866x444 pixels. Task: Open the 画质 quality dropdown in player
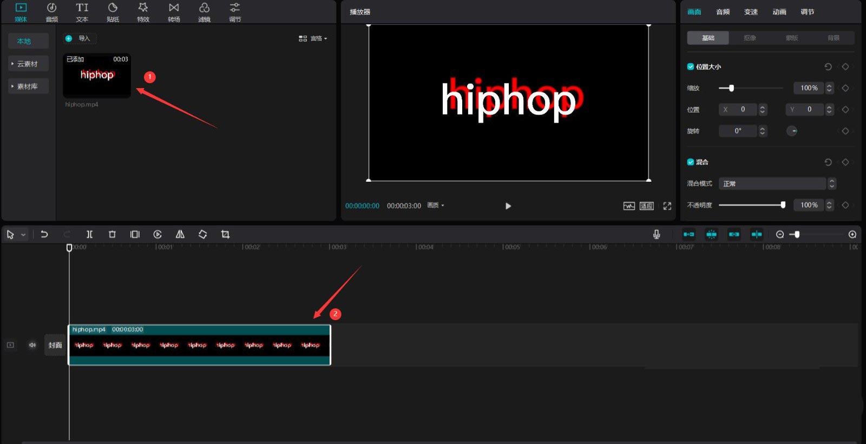pyautogui.click(x=436, y=206)
